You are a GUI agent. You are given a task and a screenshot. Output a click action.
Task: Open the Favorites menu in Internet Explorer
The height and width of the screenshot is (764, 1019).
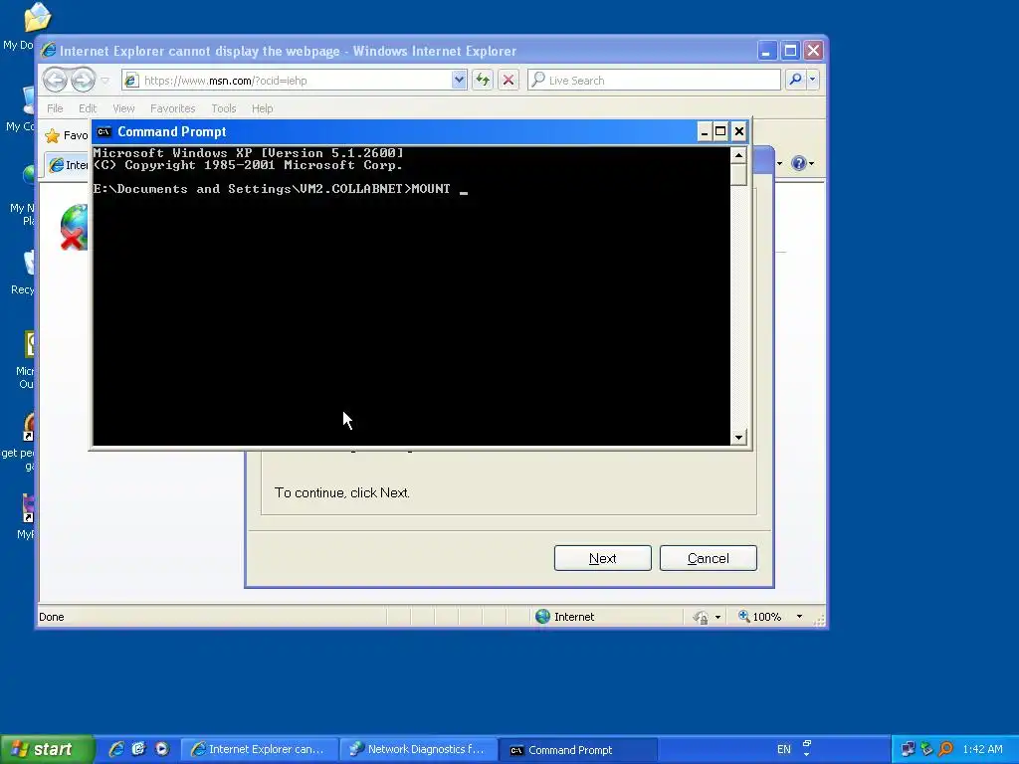tap(172, 108)
